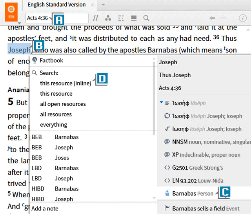Click the back navigation arrow
The width and height of the screenshot is (251, 214).
coord(212,18)
